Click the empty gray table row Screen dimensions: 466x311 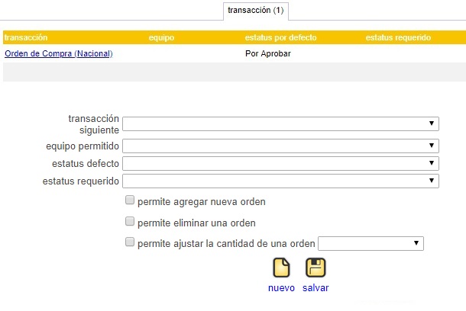pos(235,72)
